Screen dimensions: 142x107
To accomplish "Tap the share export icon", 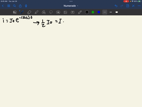I will (x=20, y=6).
